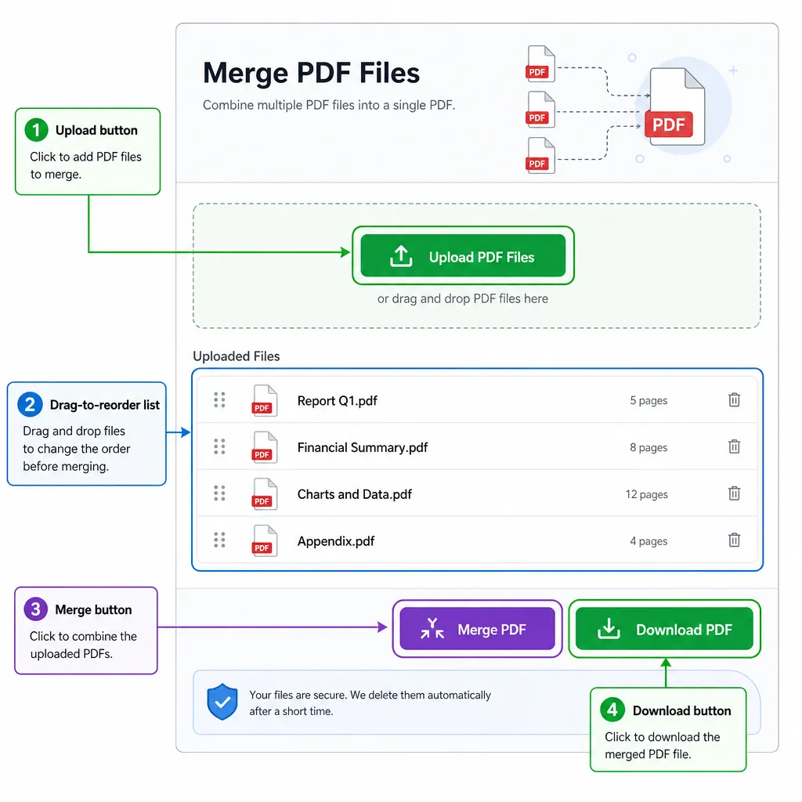Click the Merge PDF Files page title

coord(311,73)
